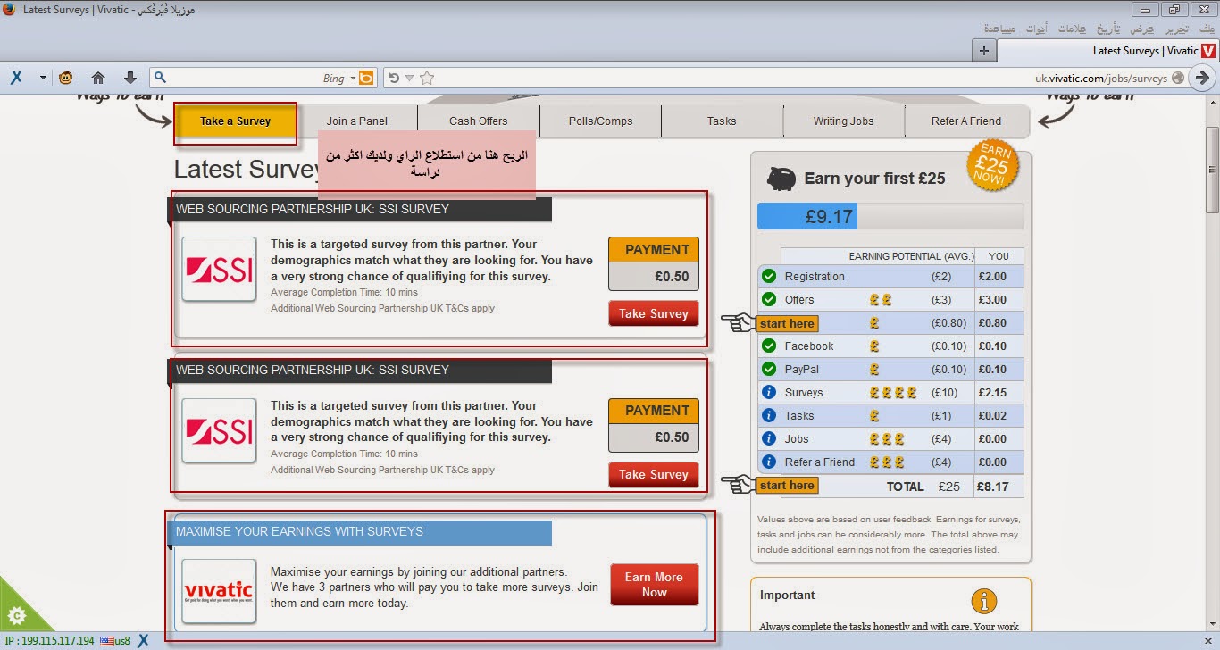1220x650 pixels.
Task: Click the blue X addon toolbar icon
Action: coord(16,78)
